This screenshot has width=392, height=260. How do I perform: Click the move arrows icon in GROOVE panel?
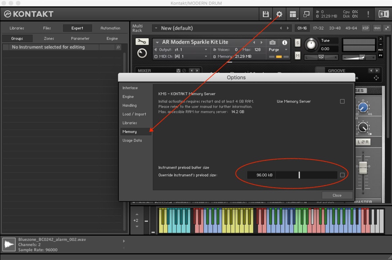pyautogui.click(x=376, y=78)
